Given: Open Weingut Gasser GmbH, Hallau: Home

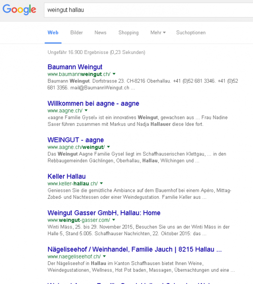Looking at the screenshot, I should [x=104, y=213].
